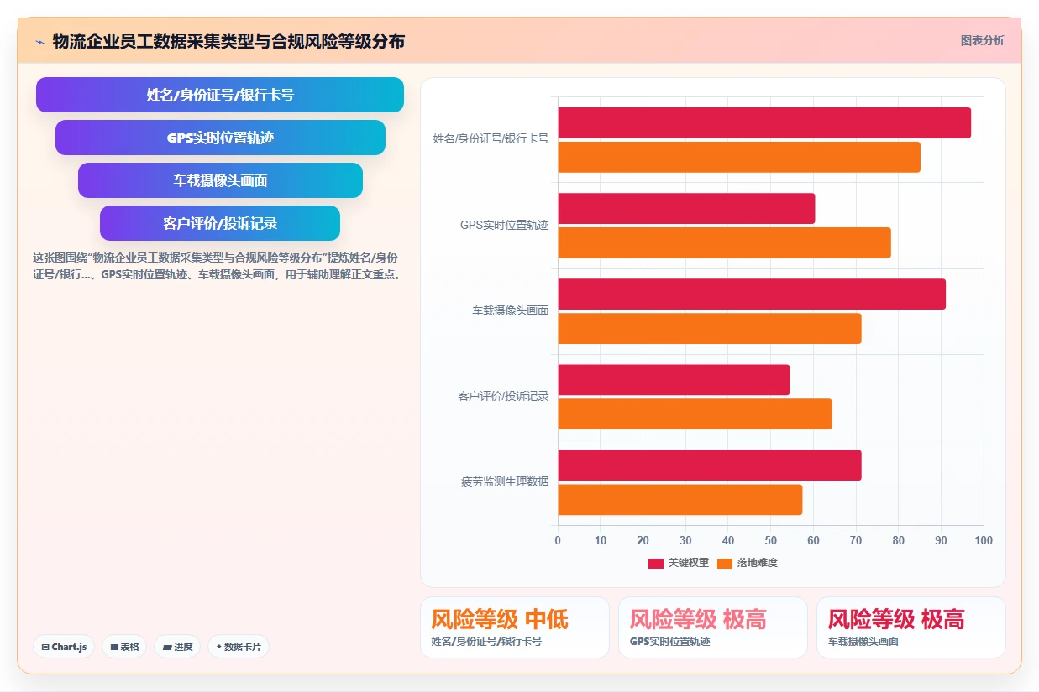Toggle the 关键权重 legend entry

point(679,563)
